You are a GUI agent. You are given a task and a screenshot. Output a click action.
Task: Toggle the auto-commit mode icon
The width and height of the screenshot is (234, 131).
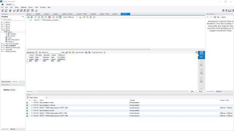click(x=60, y=17)
